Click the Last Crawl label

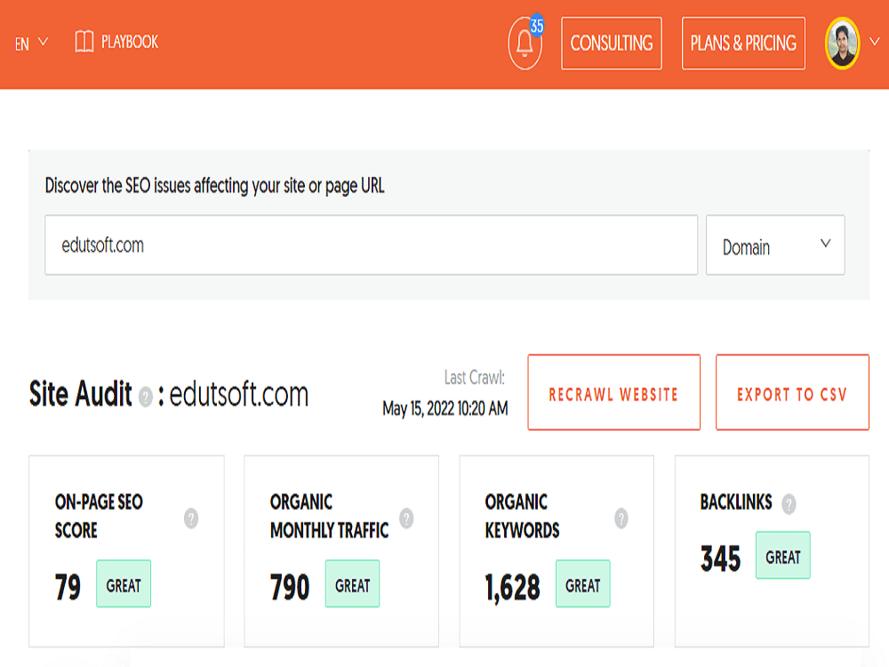475,378
